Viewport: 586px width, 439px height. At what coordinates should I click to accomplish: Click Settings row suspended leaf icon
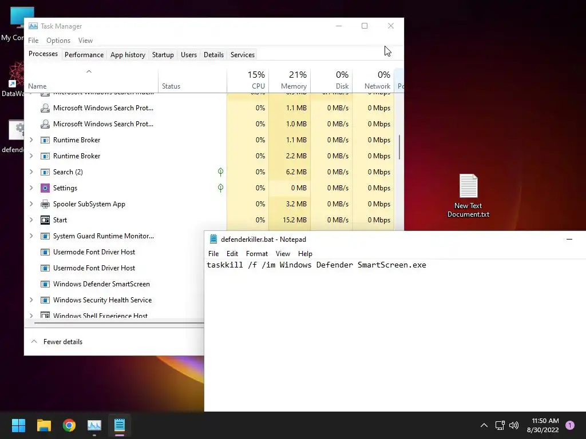click(x=220, y=187)
